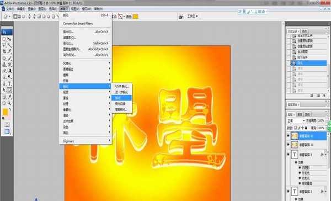Click the 颜色 swatch in options bar
The height and width of the screenshot is (201, 331).
[x=135, y=17]
